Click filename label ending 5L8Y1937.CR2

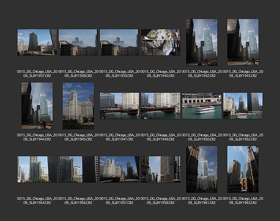[x=37, y=74]
